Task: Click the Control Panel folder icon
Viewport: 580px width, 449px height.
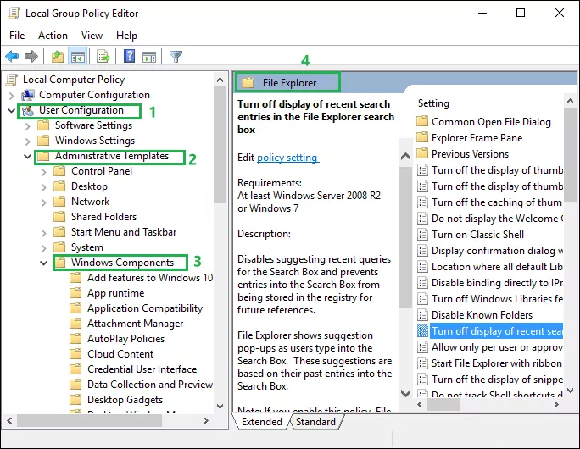Action: click(59, 171)
